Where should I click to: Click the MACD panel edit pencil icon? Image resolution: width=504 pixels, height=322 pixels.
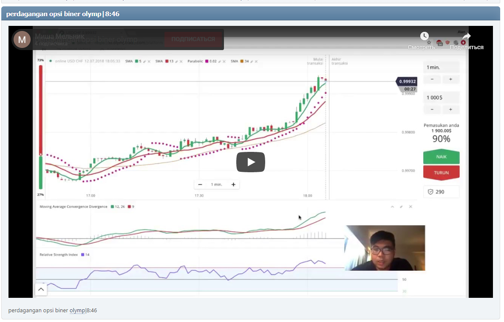[x=401, y=207]
